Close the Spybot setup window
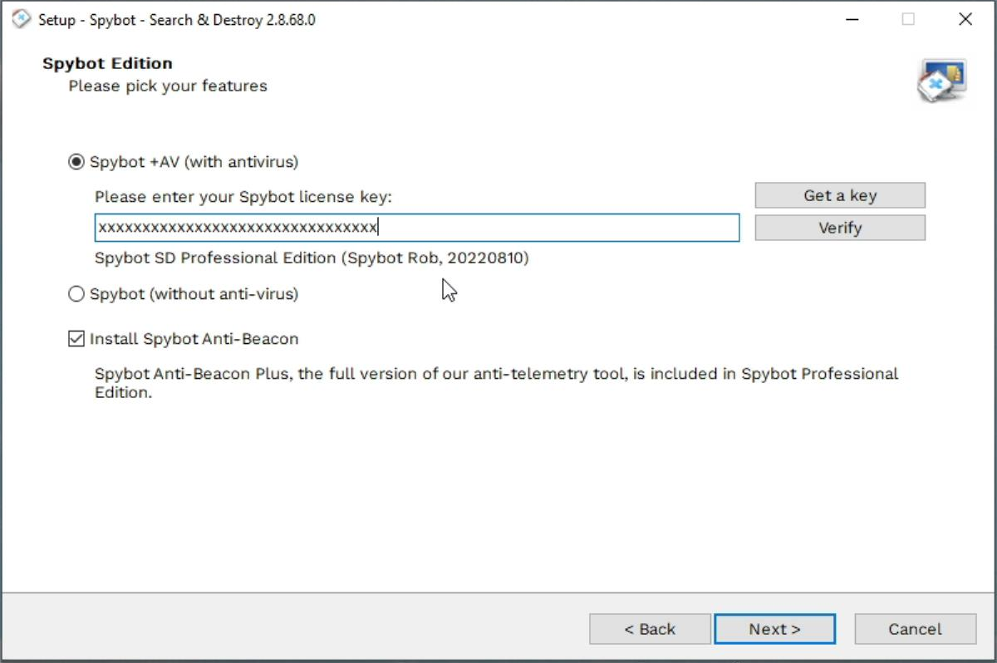Image resolution: width=997 pixels, height=663 pixels. (x=965, y=18)
